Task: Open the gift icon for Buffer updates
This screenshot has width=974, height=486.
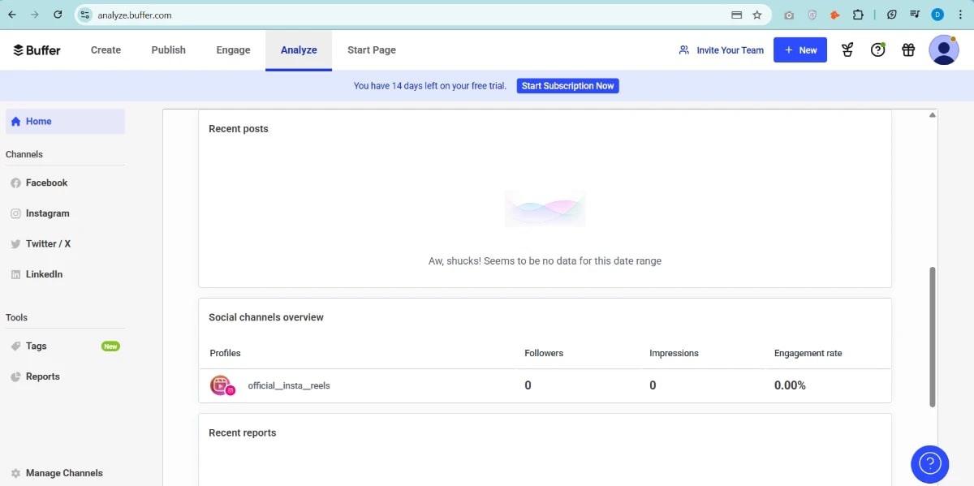Action: click(907, 49)
